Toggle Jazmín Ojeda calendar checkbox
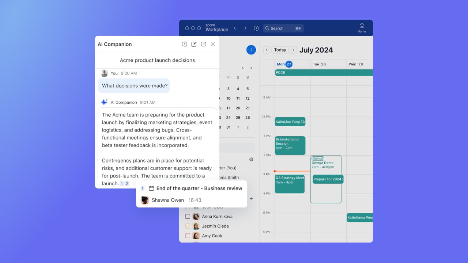This screenshot has height=263, width=468. tap(188, 226)
